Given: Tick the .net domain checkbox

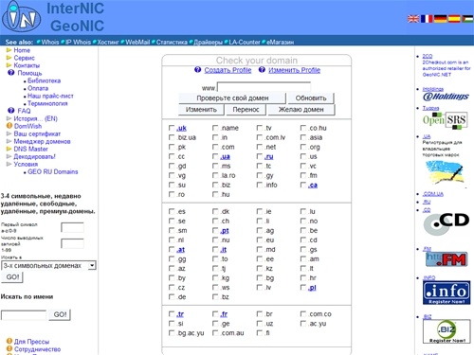Looking at the screenshot, I should pyautogui.click(x=260, y=147).
